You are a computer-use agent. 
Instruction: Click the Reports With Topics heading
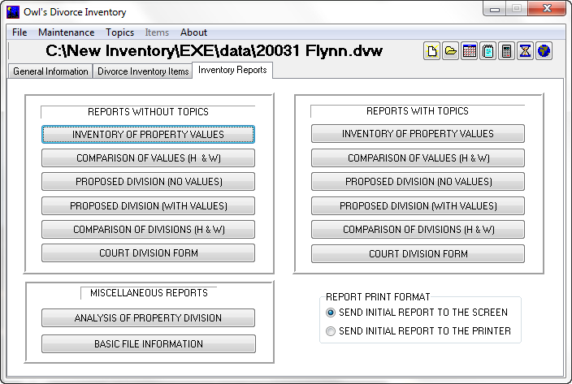click(x=418, y=111)
